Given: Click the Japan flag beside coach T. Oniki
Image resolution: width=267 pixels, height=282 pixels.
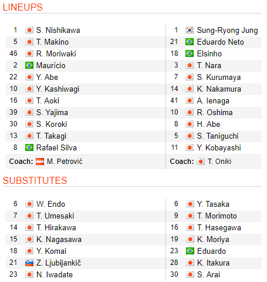Looking at the screenshot, I should tap(201, 162).
